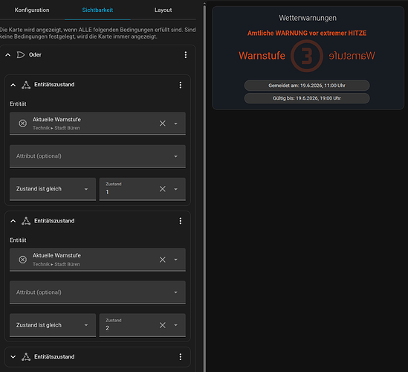The width and height of the screenshot is (408, 372).
Task: Click the Warnstufe 3 circle icon
Action: coord(307,56)
